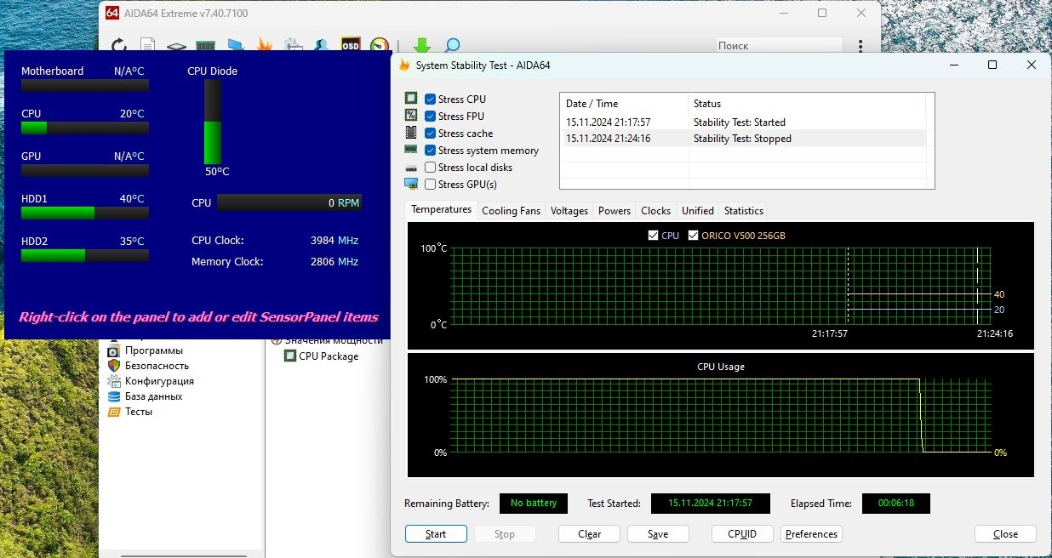Click the gauge SensorPanel toolbar icon
Screen dimensions: 1052x558
click(380, 45)
